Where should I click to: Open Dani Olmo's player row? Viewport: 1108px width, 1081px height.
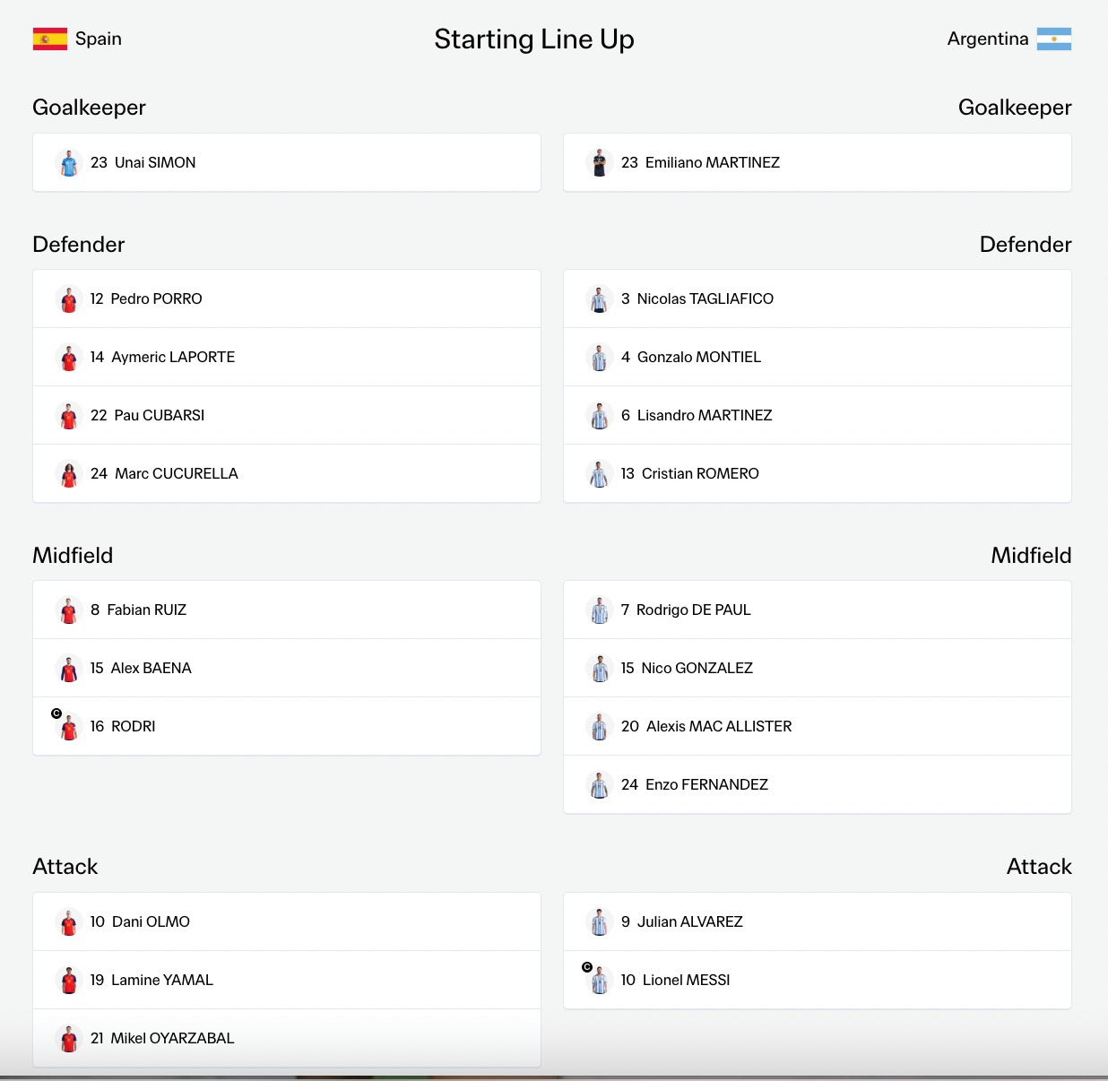(x=287, y=921)
